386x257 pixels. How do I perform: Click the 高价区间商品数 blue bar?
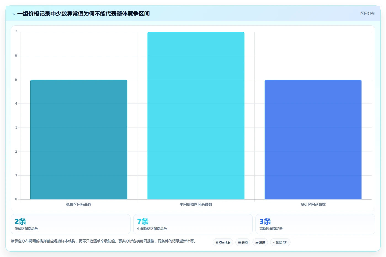click(313, 139)
